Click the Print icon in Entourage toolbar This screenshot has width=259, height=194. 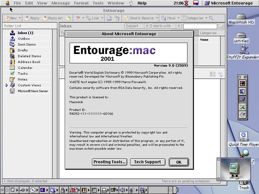(109, 18)
